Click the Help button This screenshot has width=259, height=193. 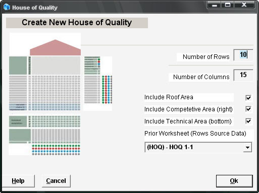pyautogui.click(x=18, y=181)
